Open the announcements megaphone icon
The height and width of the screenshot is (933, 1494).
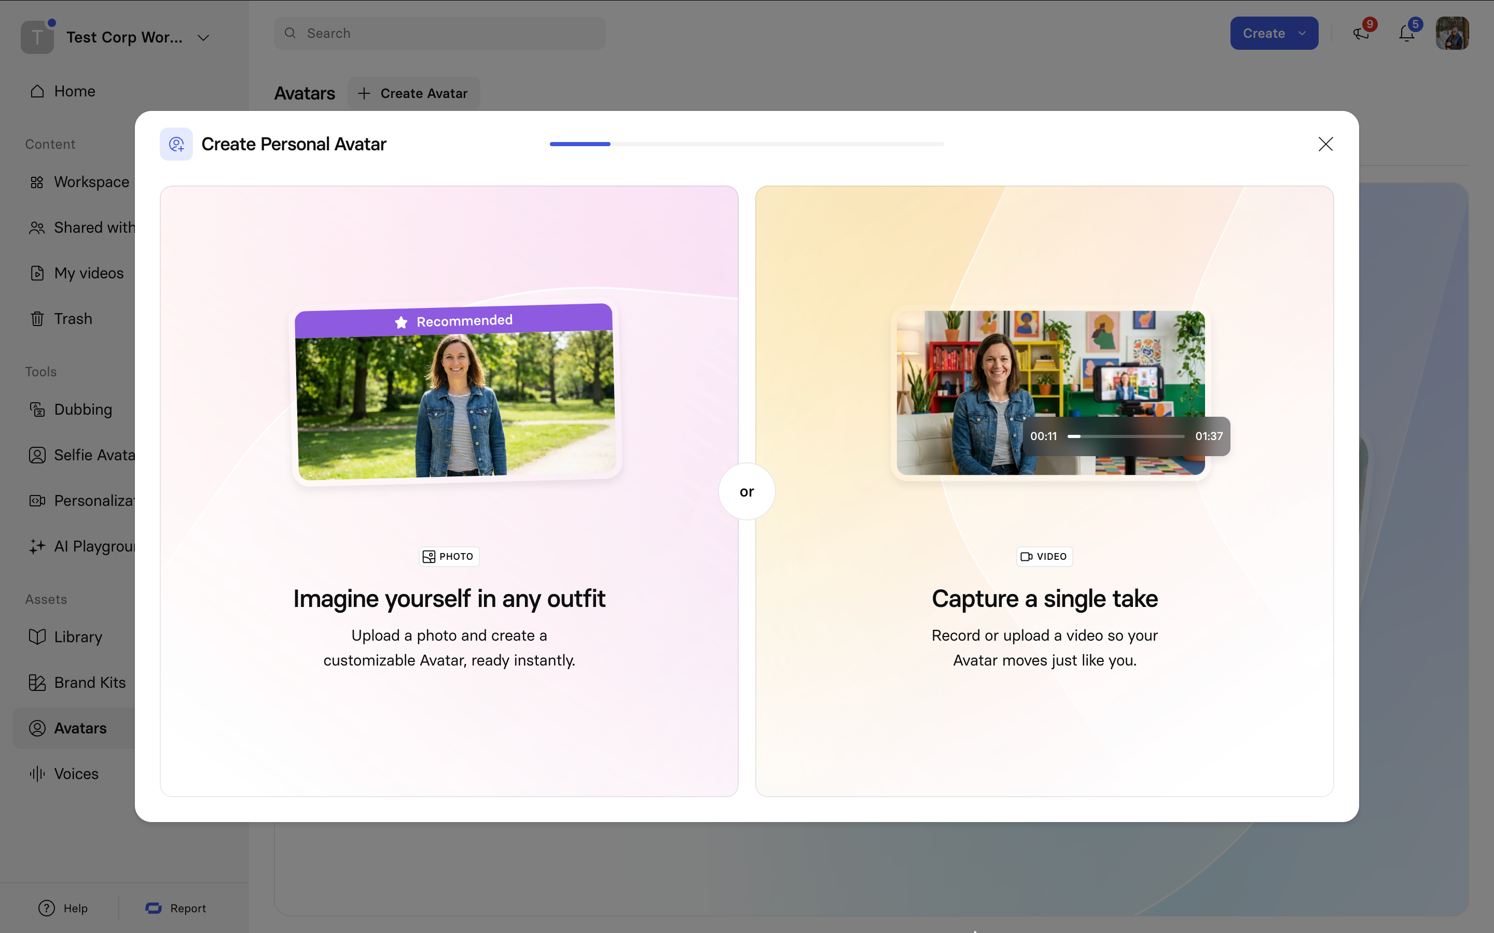[x=1361, y=33]
